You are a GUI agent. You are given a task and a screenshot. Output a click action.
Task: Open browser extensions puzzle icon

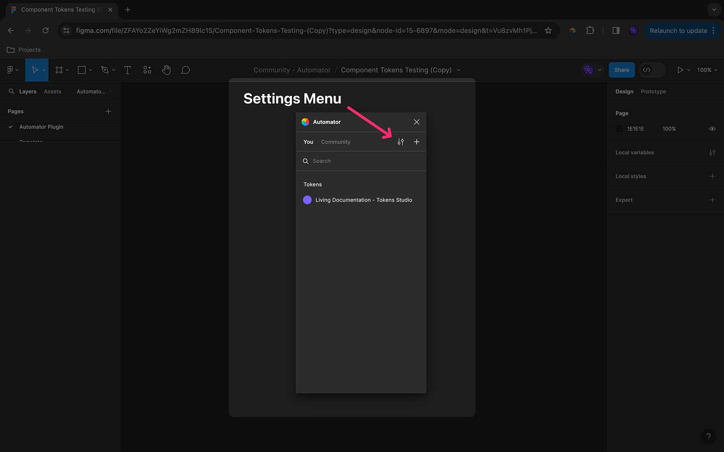pyautogui.click(x=590, y=30)
